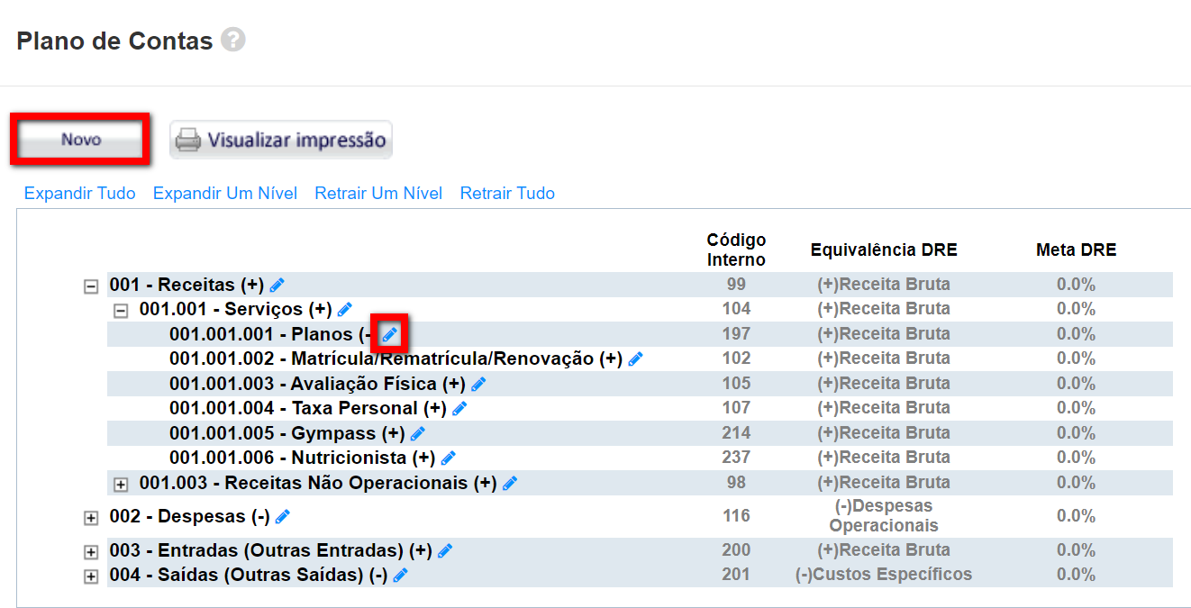Click the Novo button
Screen dimensions: 1191x608
[81, 140]
